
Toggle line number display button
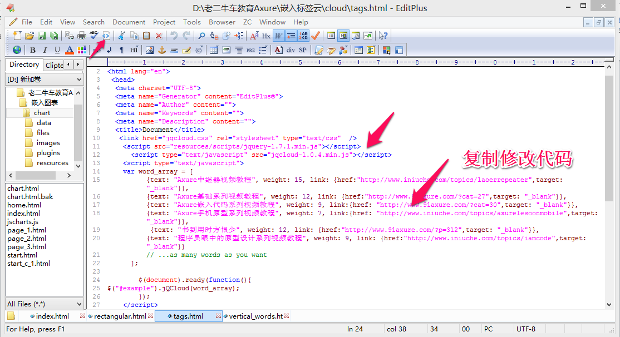303,36
